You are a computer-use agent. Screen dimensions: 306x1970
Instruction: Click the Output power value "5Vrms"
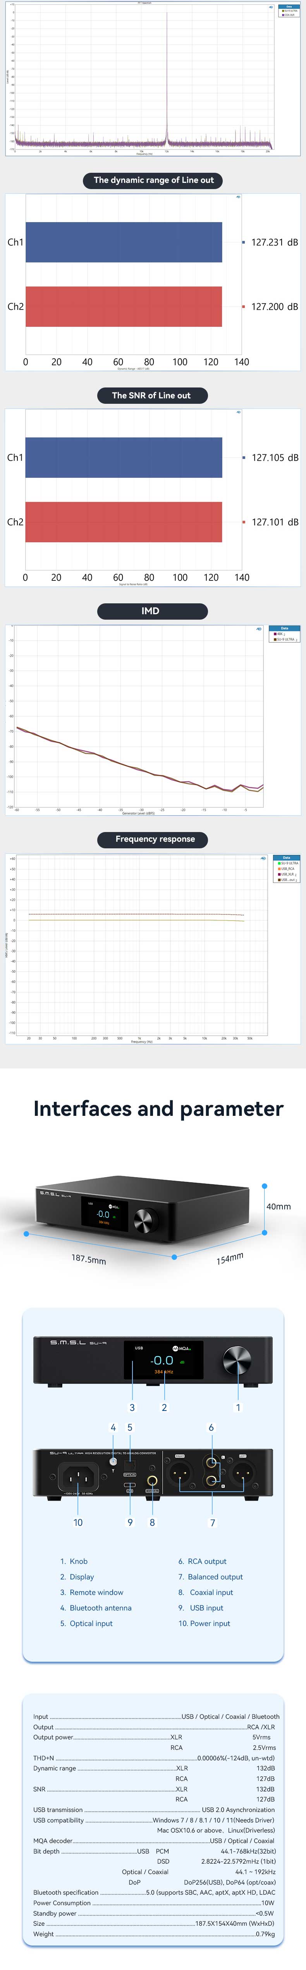262,1737
